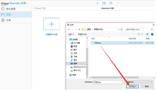
Task: Click the 创建演示文稿 link
Action: click(51, 34)
